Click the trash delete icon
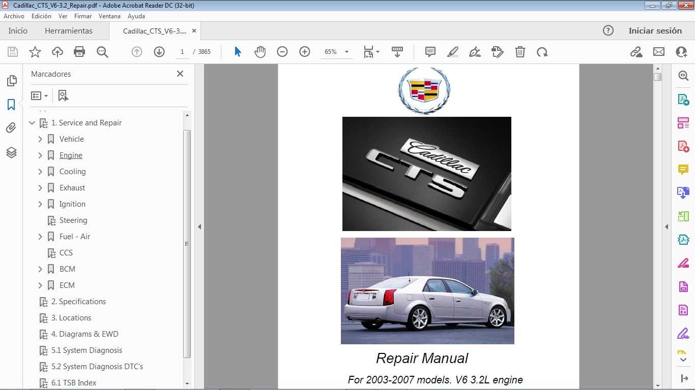Screen dimensions: 695x390 [520, 52]
